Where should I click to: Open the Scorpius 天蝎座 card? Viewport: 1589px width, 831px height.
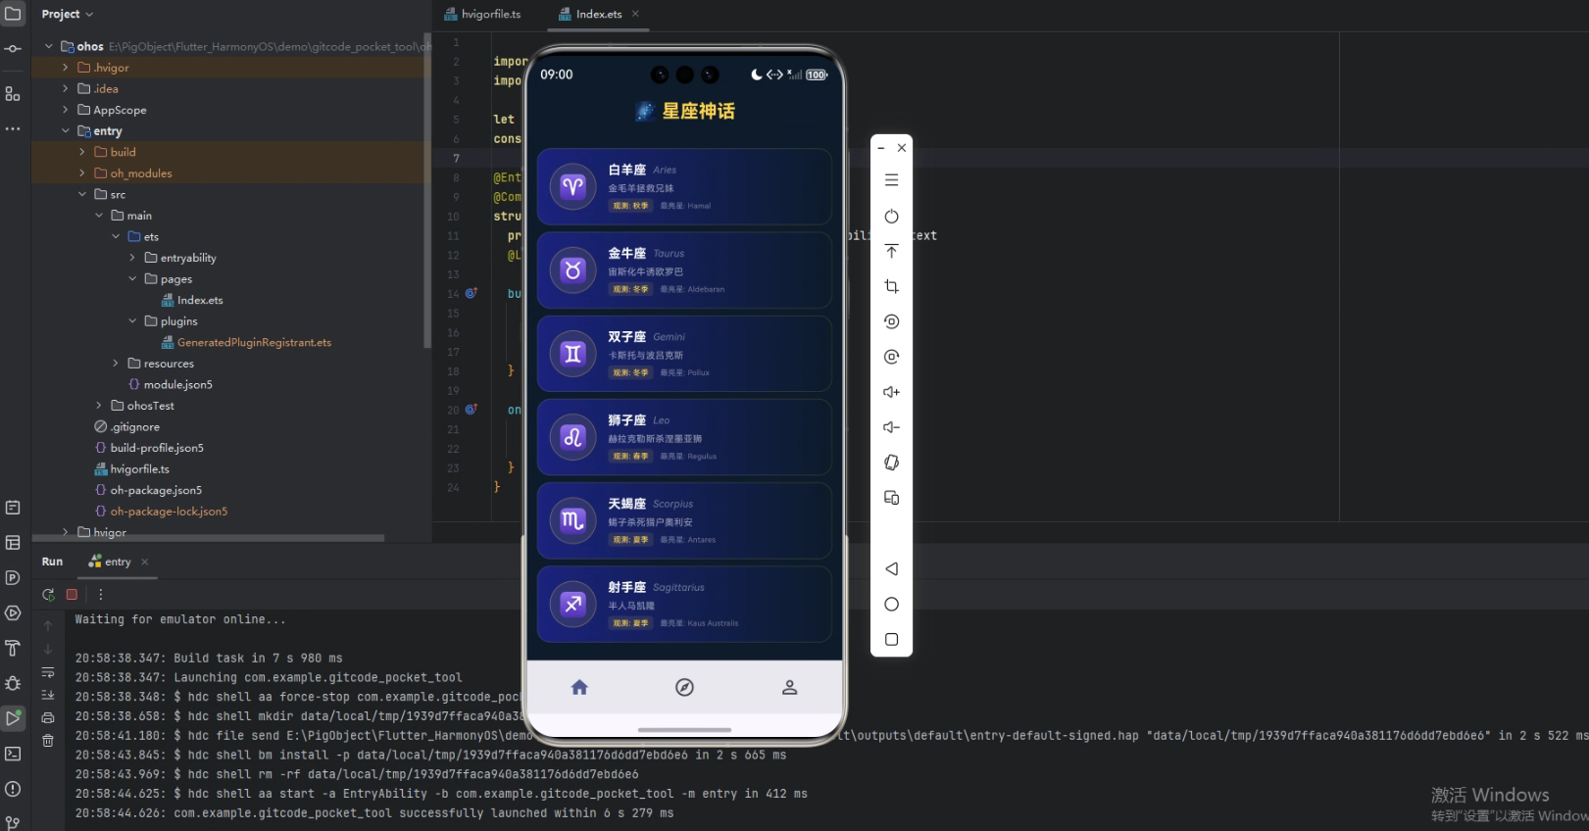click(684, 520)
